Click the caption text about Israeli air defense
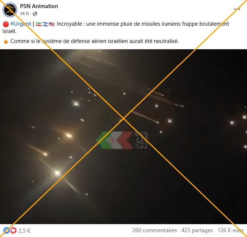The height and width of the screenshot is (237, 247). pyautogui.click(x=94, y=41)
